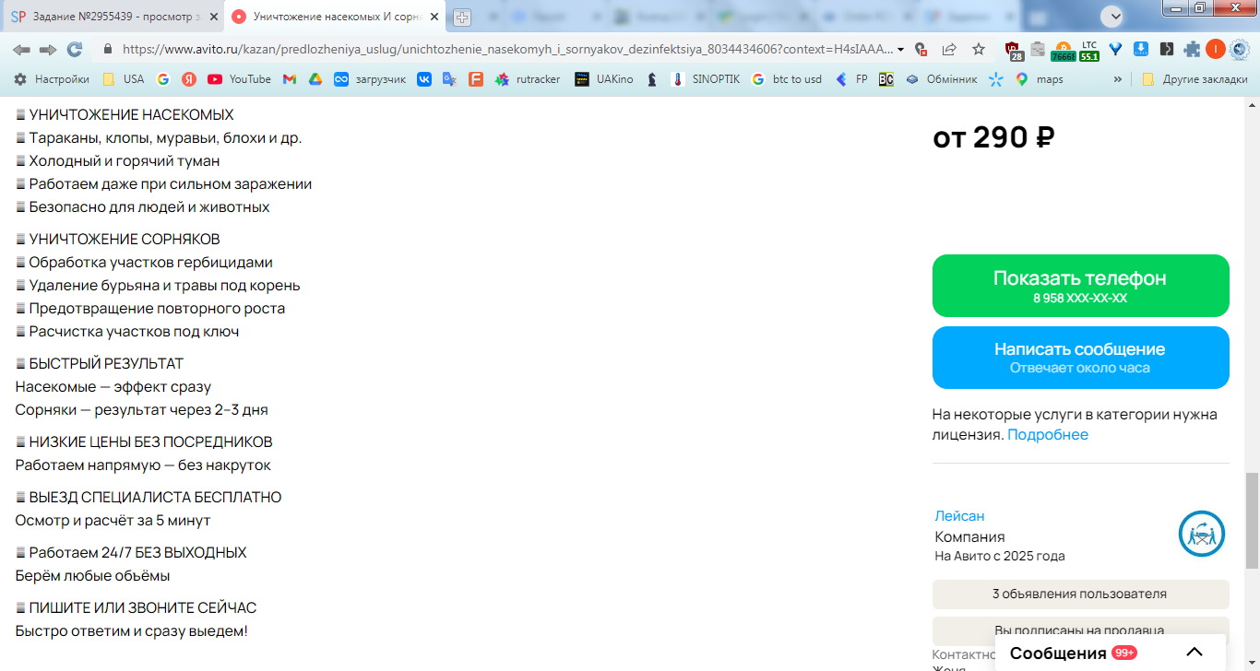Screen dimensions: 1260x671
Task: Click the УНИЧТОЖЕНИЕ СОРНЯКОВ heading text
Action: [x=125, y=240]
